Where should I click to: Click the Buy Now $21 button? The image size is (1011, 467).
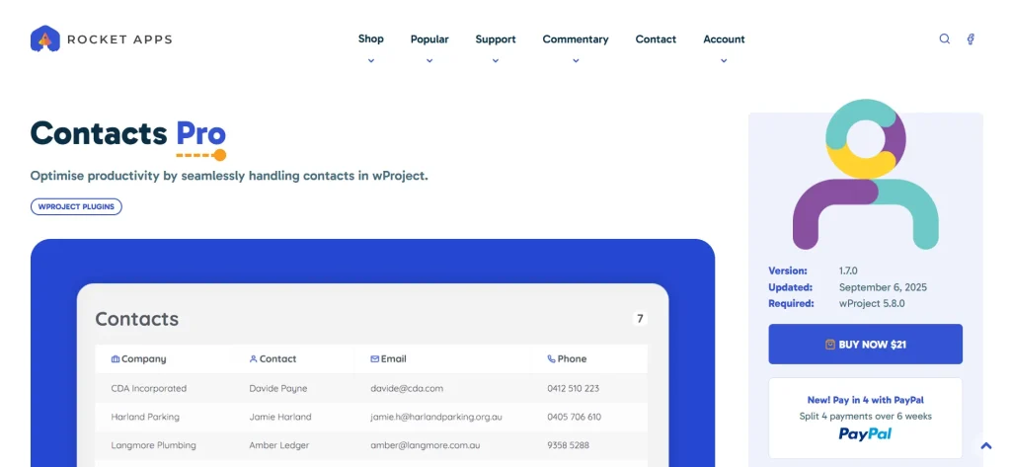(865, 344)
